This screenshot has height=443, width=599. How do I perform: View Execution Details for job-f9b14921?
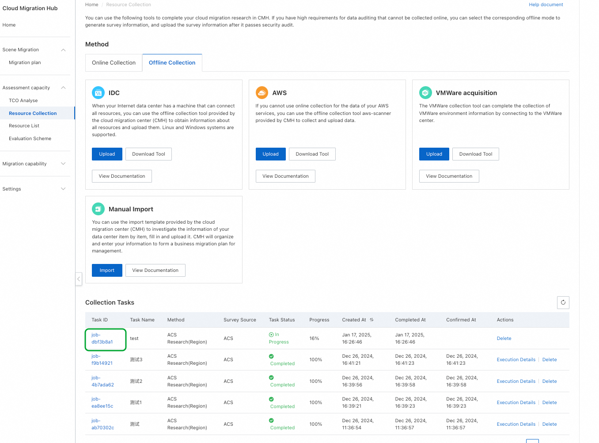[516, 360]
